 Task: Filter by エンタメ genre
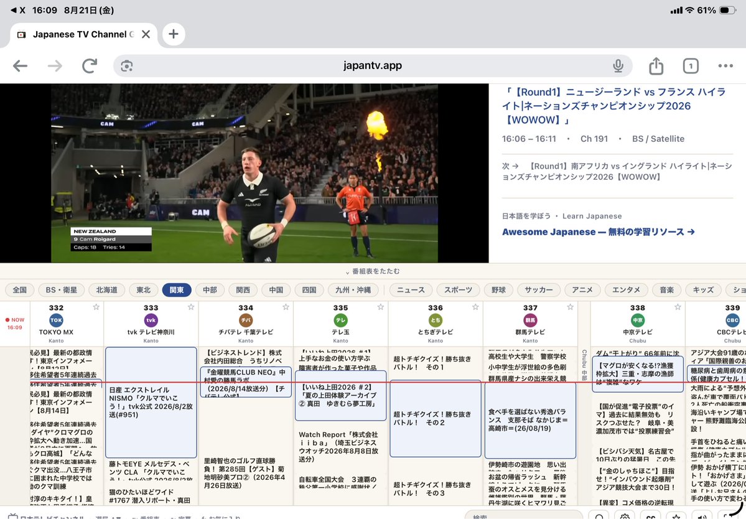click(626, 290)
